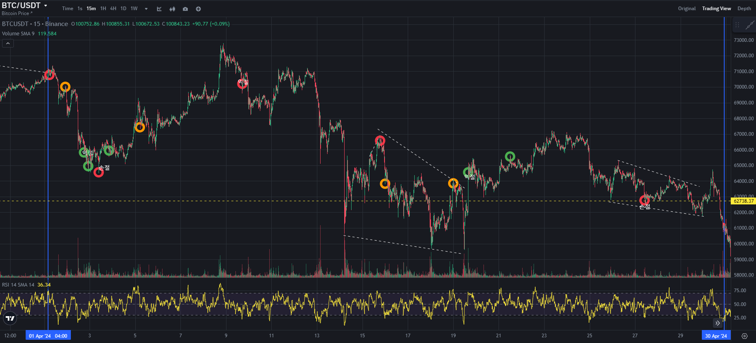Click the 12:00 time axis label

pos(10,336)
